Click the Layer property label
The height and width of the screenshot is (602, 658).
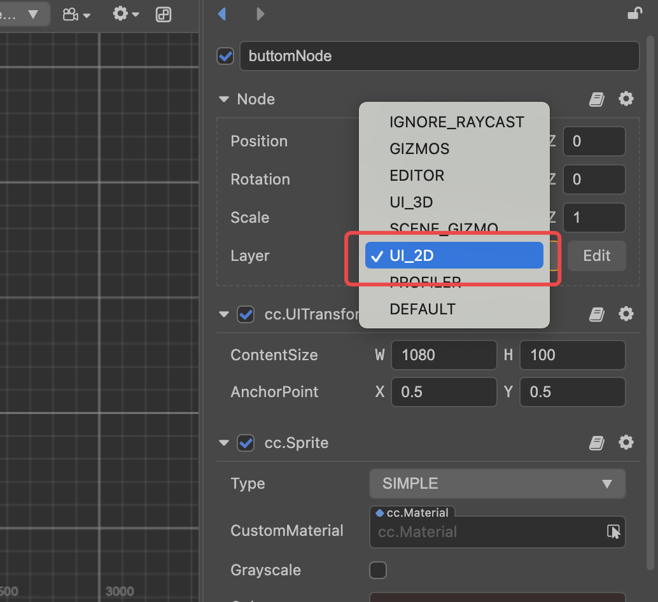[249, 255]
